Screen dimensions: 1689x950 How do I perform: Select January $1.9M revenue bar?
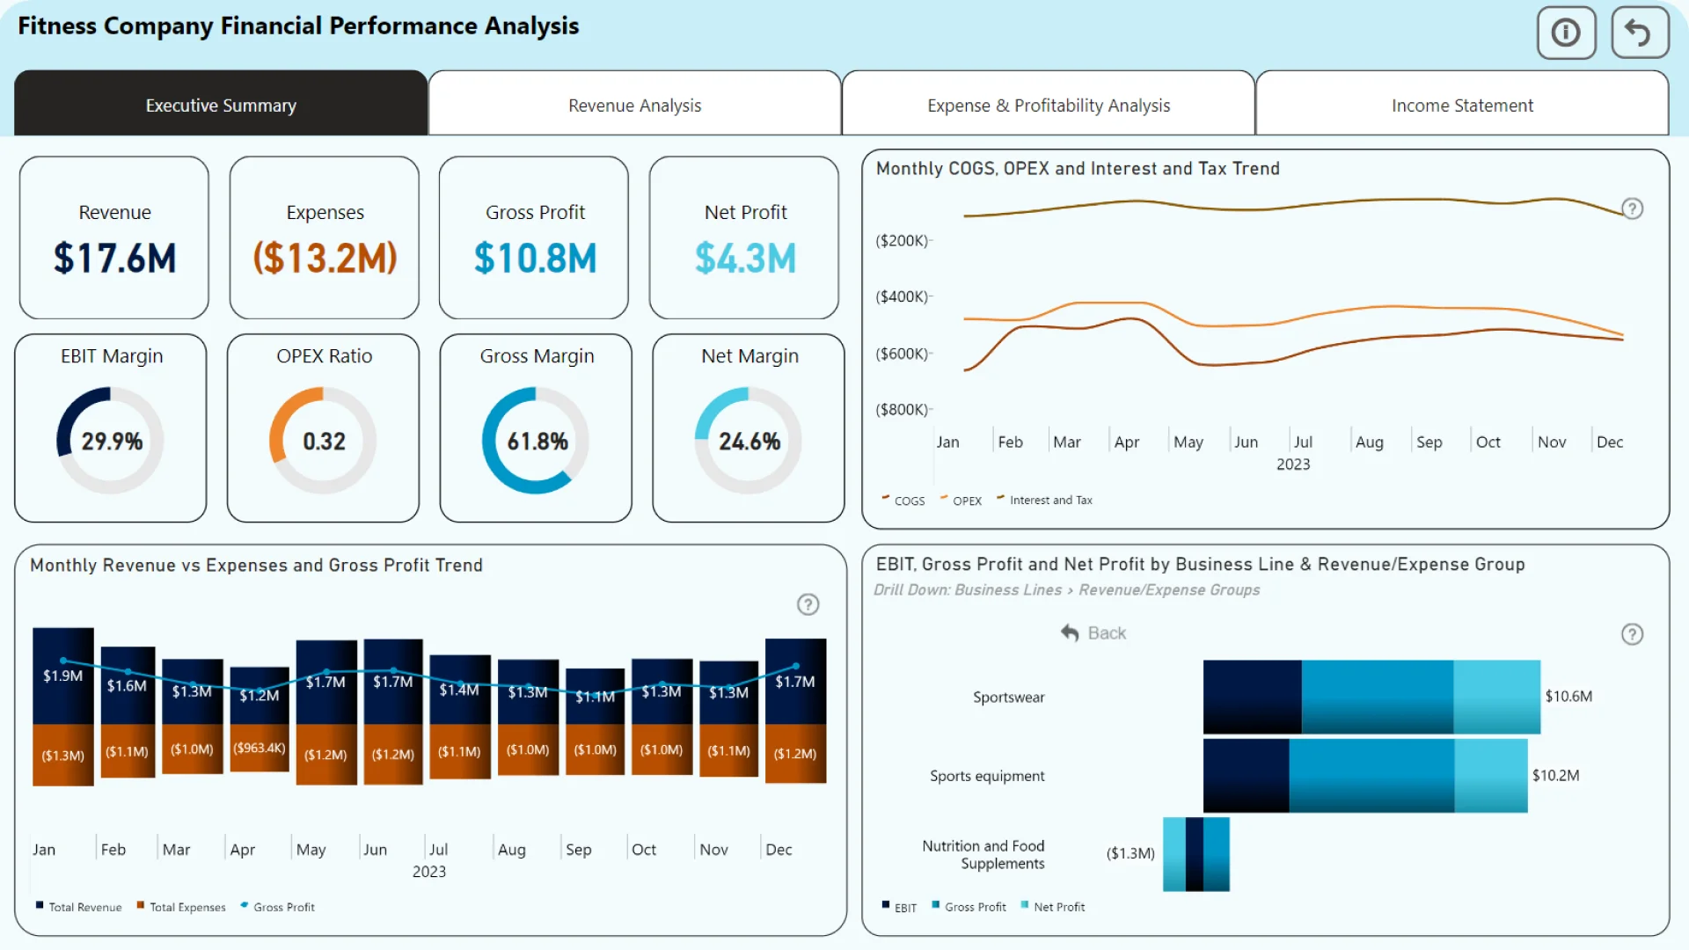(63, 676)
